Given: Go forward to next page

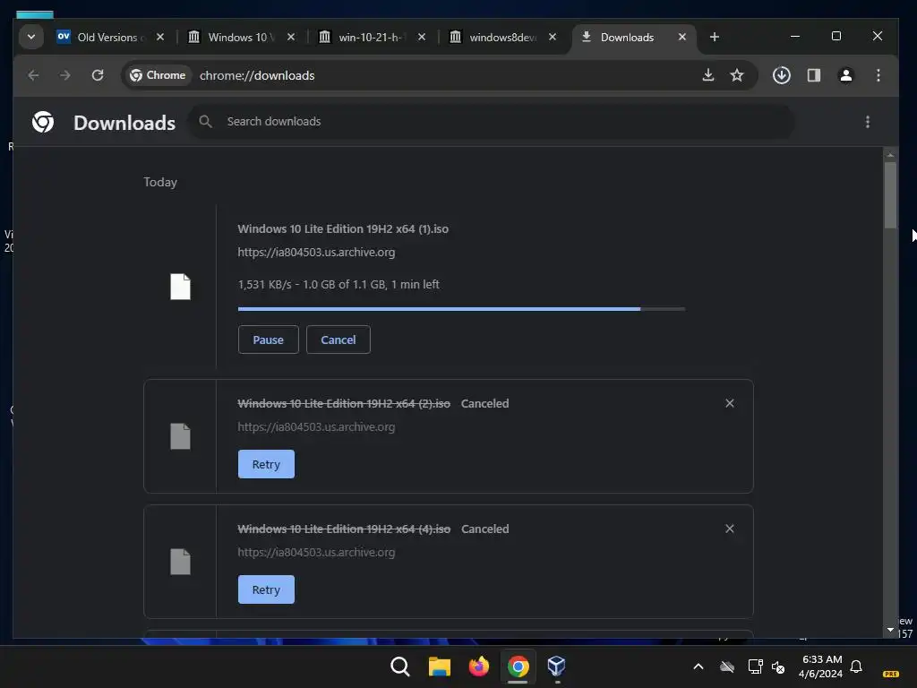Looking at the screenshot, I should pos(64,75).
